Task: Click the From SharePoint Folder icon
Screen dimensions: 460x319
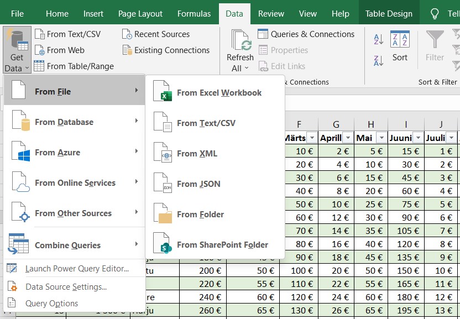Action: tap(163, 245)
